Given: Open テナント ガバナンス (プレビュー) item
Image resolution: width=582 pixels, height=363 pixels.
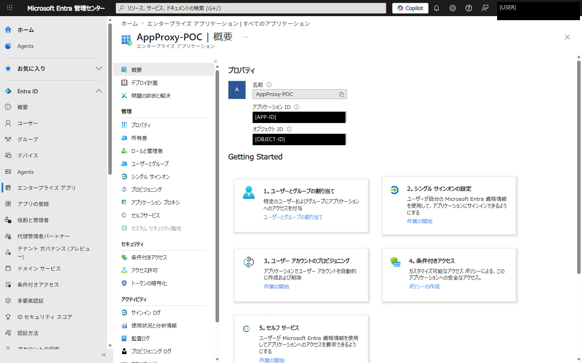Looking at the screenshot, I should pyautogui.click(x=53, y=252).
